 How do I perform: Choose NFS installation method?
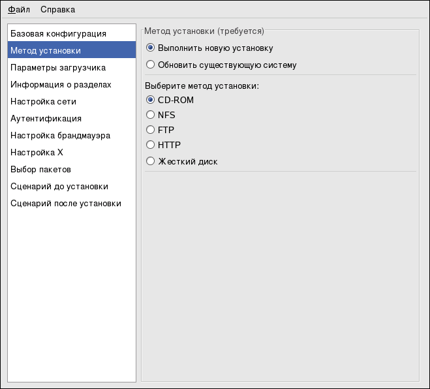151,115
